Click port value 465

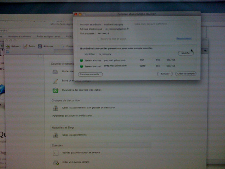158,66
